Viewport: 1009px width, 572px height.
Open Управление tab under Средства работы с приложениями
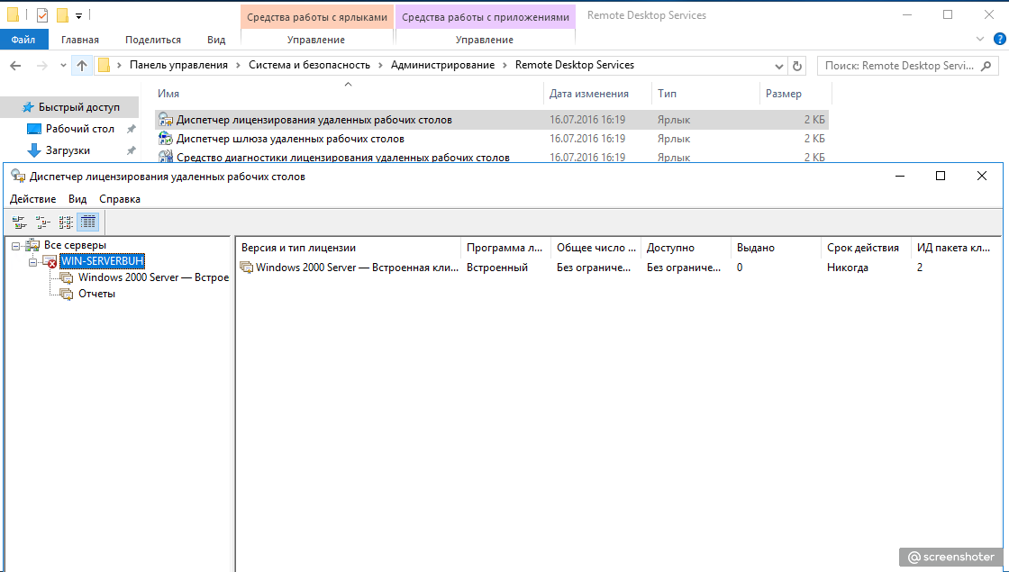pyautogui.click(x=485, y=40)
